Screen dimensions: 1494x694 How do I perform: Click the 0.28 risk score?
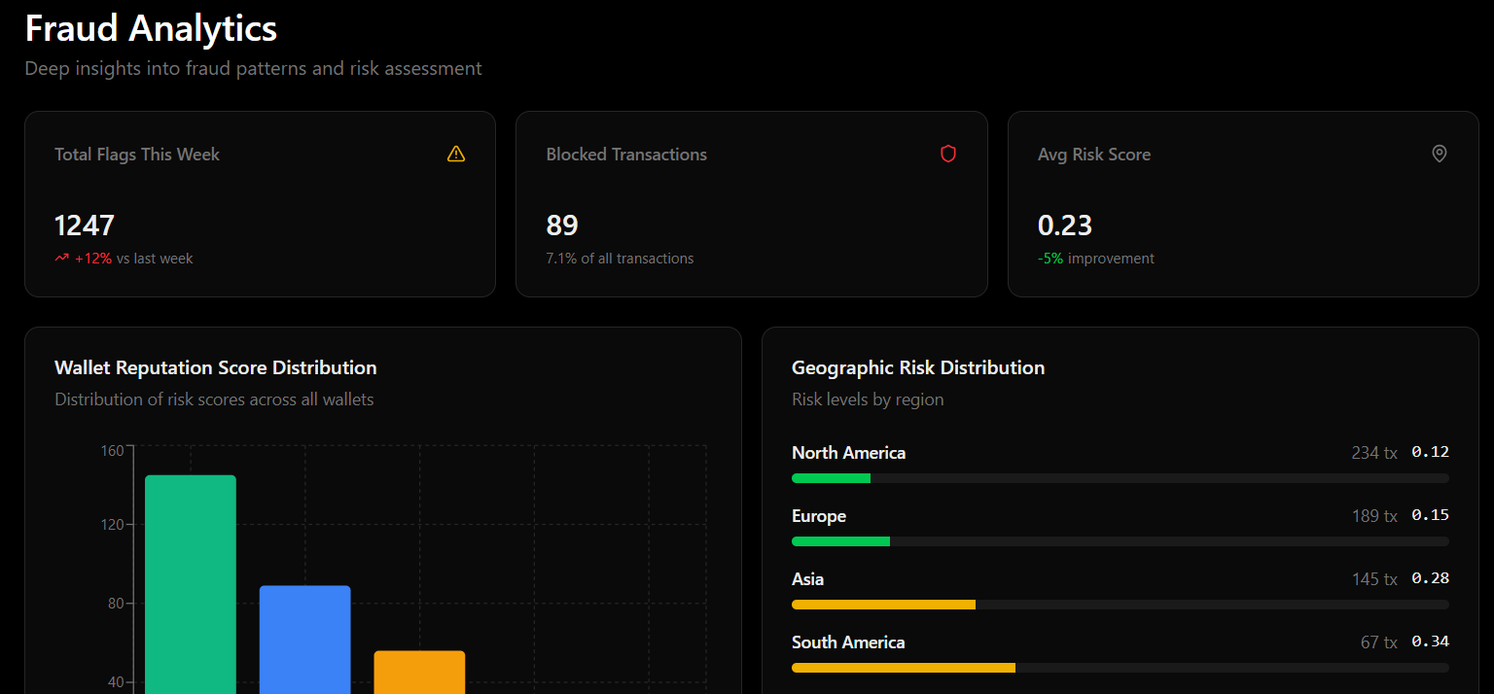(x=1431, y=578)
